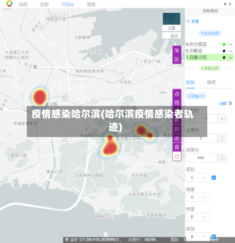The width and height of the screenshot is (235, 243).
Task: Click the plus stepper button above 从第行
Action: click(x=222, y=119)
